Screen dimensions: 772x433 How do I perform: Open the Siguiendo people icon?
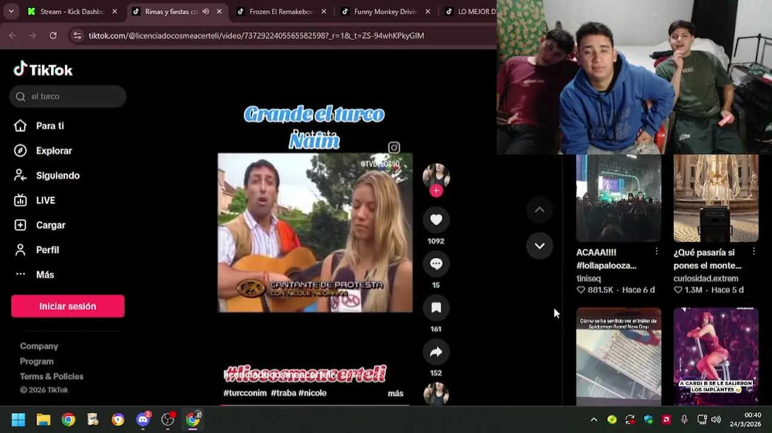(20, 175)
